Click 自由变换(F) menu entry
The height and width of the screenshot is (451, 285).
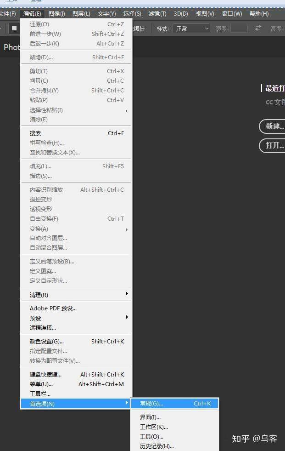(76, 219)
